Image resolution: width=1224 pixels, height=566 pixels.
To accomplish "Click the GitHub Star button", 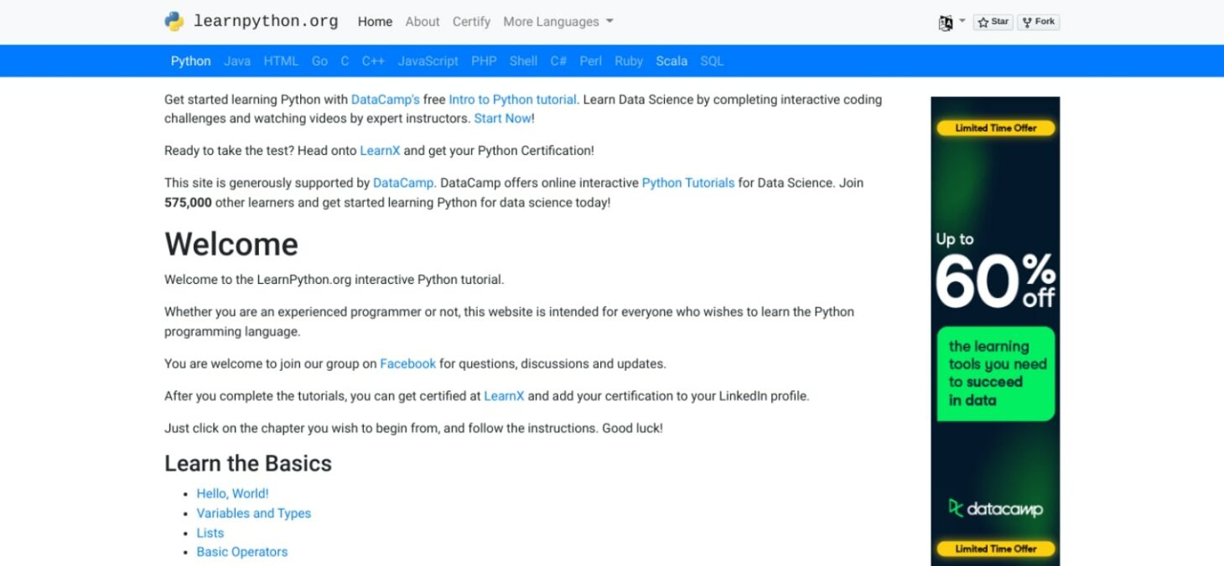I will point(993,23).
